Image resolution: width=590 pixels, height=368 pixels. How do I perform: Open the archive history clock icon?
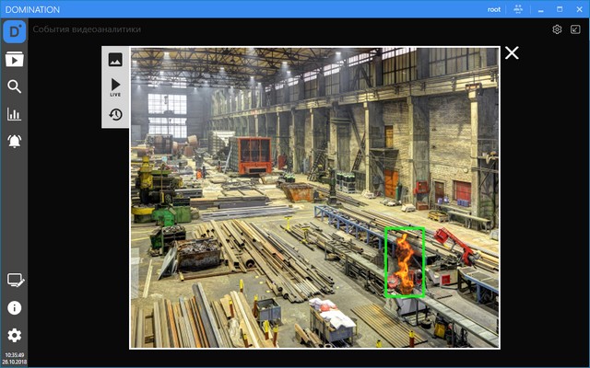point(115,115)
